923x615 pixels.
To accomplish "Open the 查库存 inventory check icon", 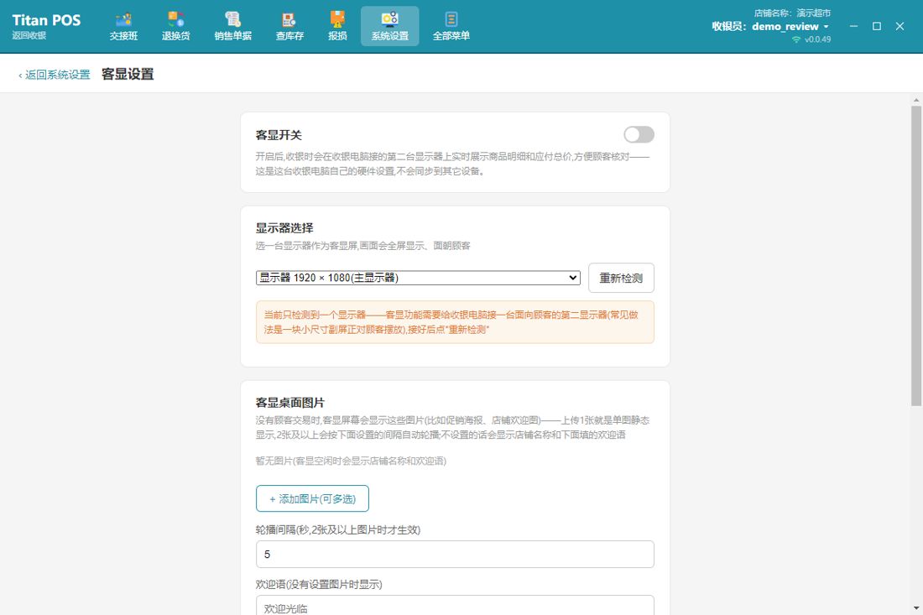I will tap(289, 27).
